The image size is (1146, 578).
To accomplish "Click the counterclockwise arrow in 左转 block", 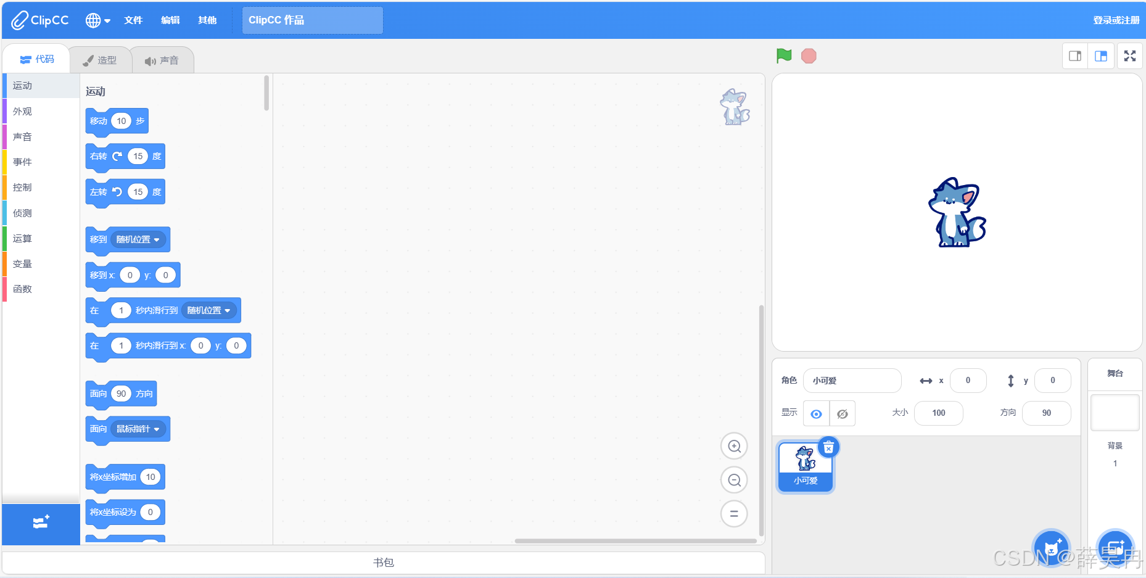I will coord(117,192).
